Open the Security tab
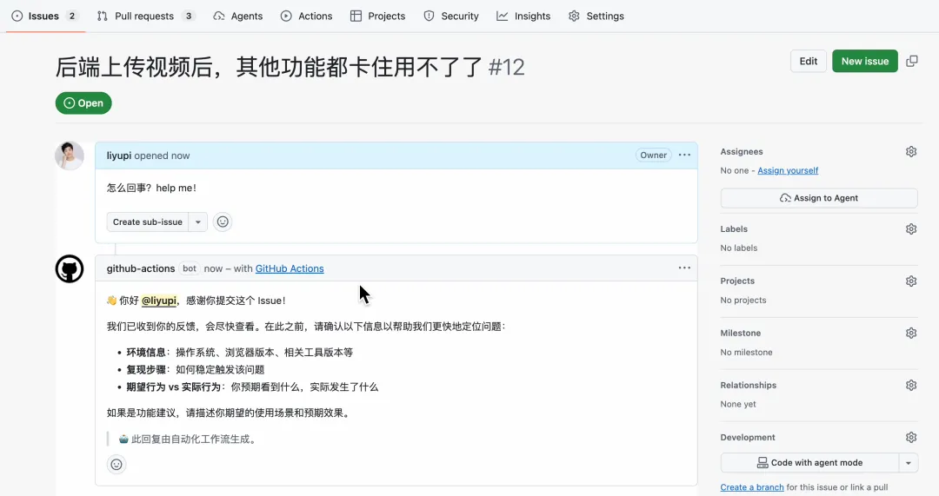Screen dimensions: 939x496 [x=451, y=17]
